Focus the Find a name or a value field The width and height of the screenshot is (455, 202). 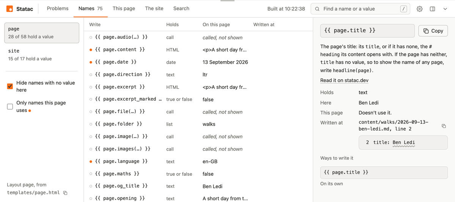pyautogui.click(x=361, y=9)
